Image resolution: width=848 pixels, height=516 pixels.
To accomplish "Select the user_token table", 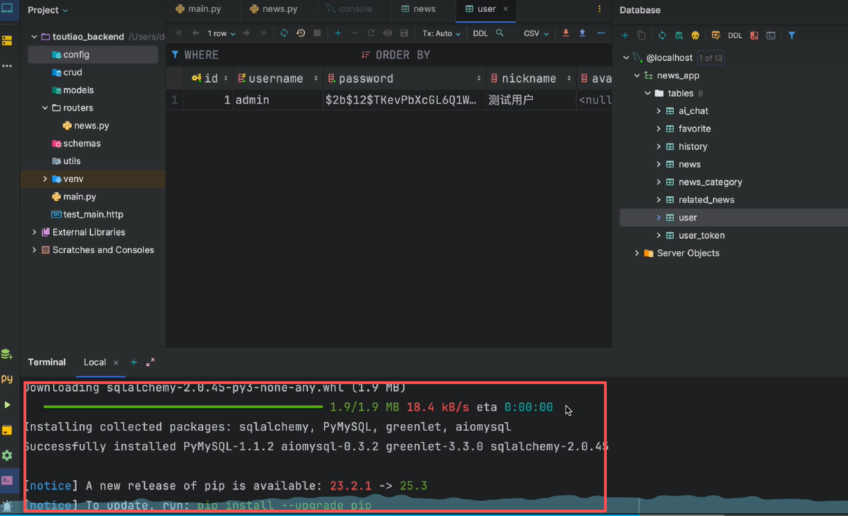I will (701, 236).
